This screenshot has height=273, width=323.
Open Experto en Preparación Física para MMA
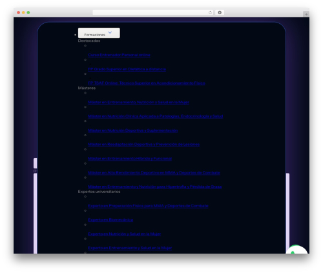[x=148, y=206]
